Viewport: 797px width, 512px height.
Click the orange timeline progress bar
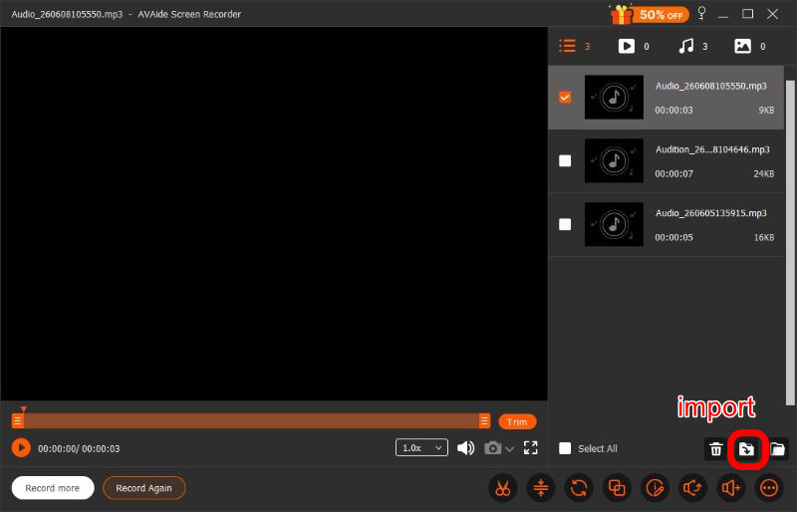(251, 421)
